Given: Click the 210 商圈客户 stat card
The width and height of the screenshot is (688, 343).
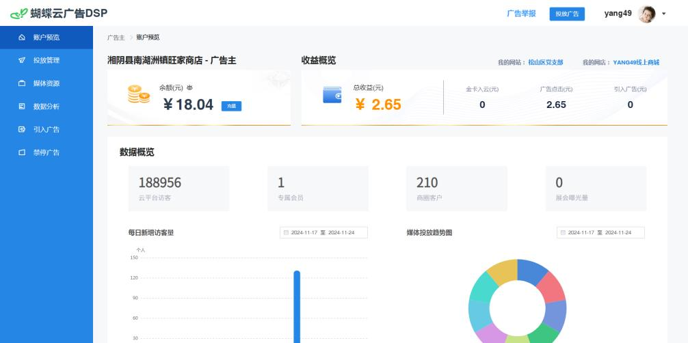Looking at the screenshot, I should [x=457, y=189].
